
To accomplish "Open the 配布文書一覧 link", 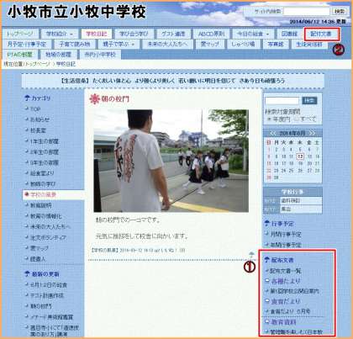I will pos(286,271).
